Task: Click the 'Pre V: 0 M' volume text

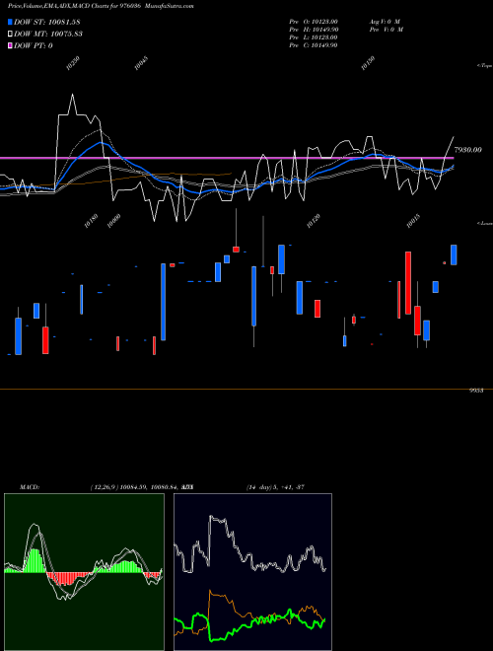Action: [x=387, y=29]
